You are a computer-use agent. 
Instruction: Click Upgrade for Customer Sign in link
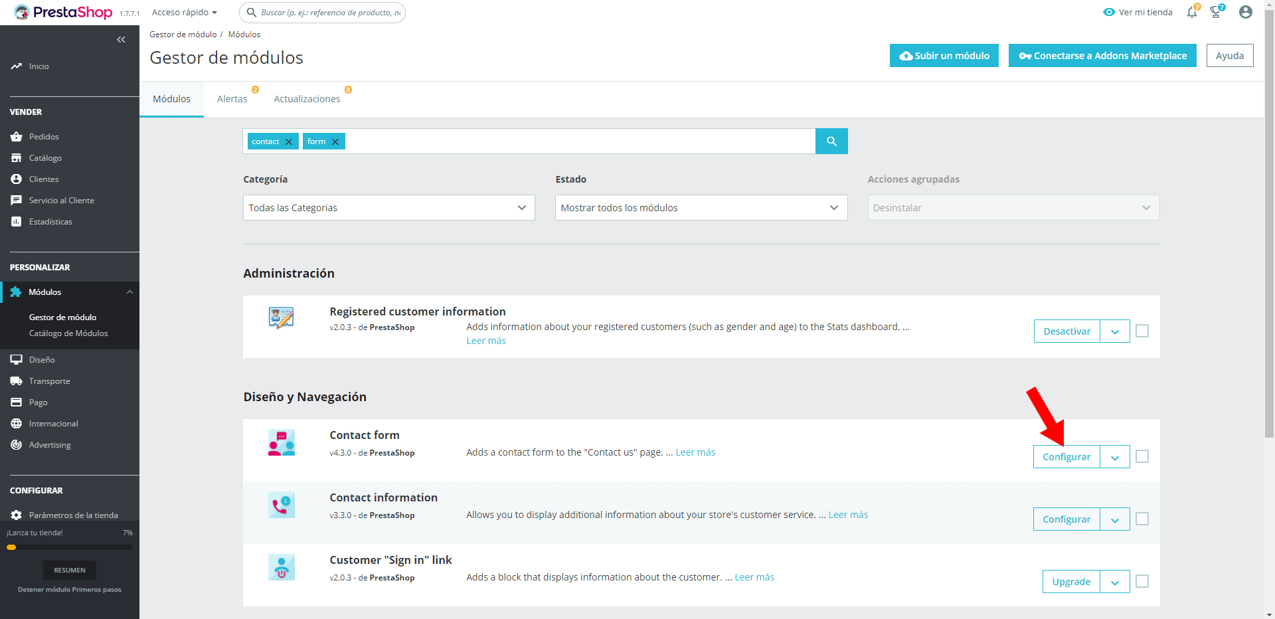click(x=1071, y=582)
